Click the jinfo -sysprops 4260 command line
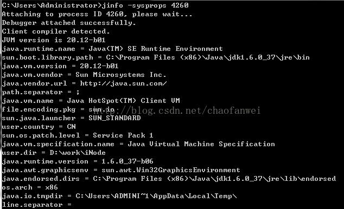 pyautogui.click(x=95, y=5)
